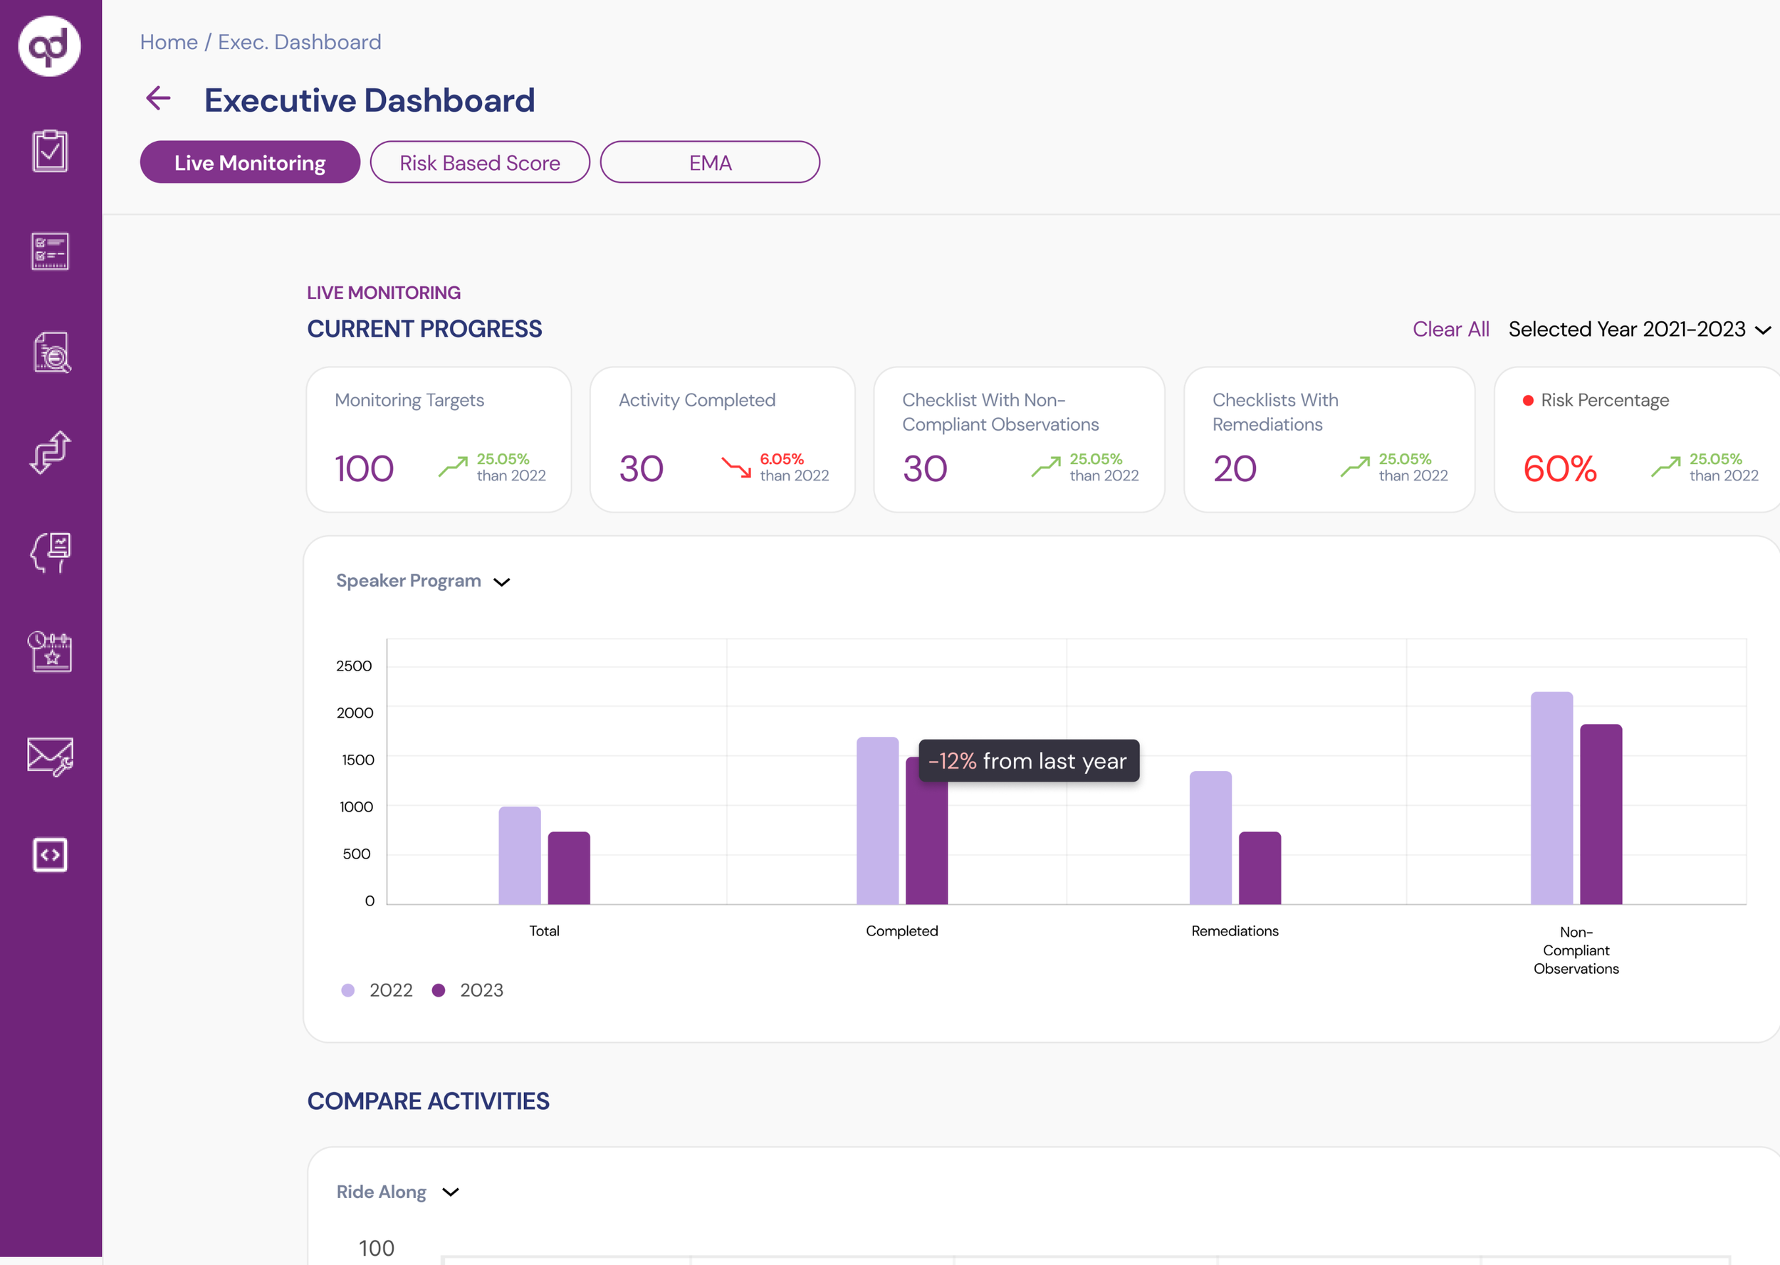Screen dimensions: 1780x1265
Task: Open the calendar star sidebar icon
Action: (x=50, y=651)
